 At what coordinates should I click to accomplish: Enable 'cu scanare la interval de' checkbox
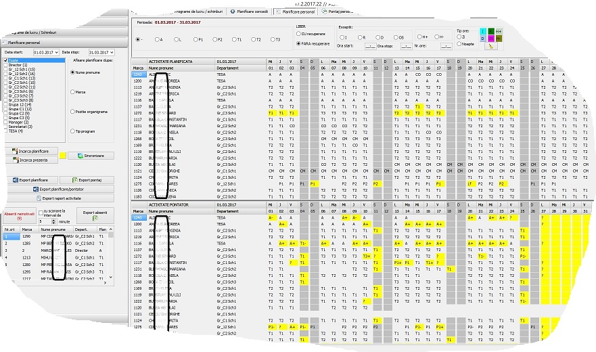[x=41, y=213]
